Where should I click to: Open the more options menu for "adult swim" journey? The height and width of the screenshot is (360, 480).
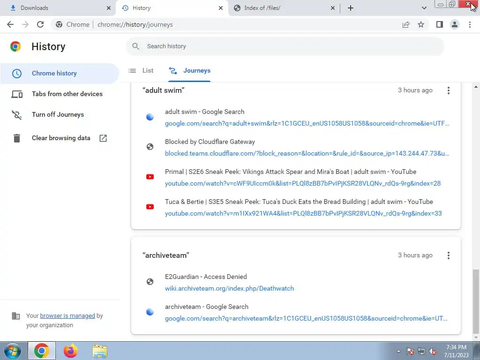449,90
